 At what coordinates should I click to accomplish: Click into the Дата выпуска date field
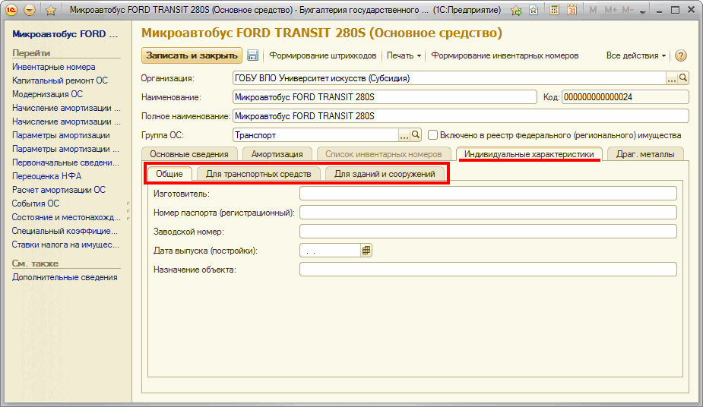(330, 251)
